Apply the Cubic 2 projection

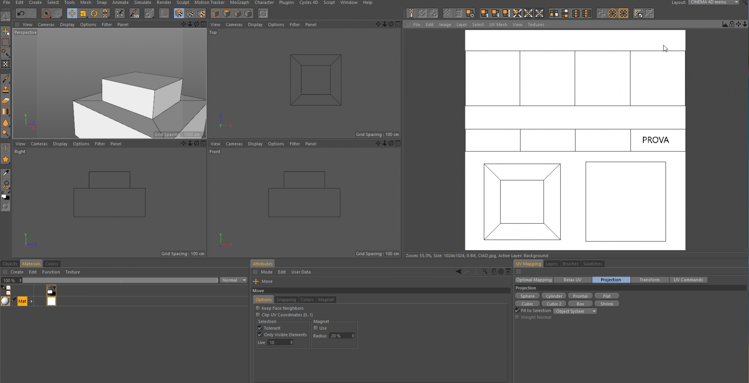pos(554,304)
